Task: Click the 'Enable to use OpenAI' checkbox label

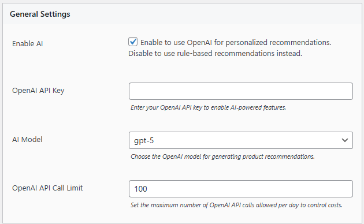Action: point(236,43)
